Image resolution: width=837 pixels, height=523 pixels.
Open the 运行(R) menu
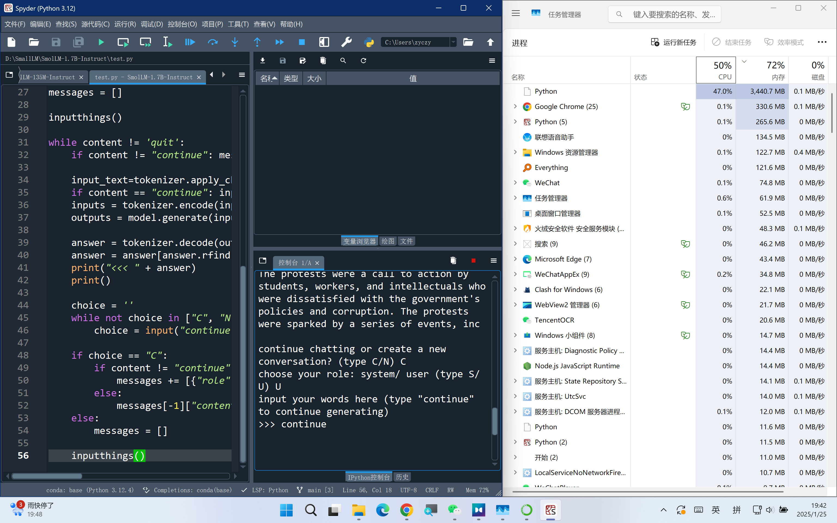click(125, 24)
